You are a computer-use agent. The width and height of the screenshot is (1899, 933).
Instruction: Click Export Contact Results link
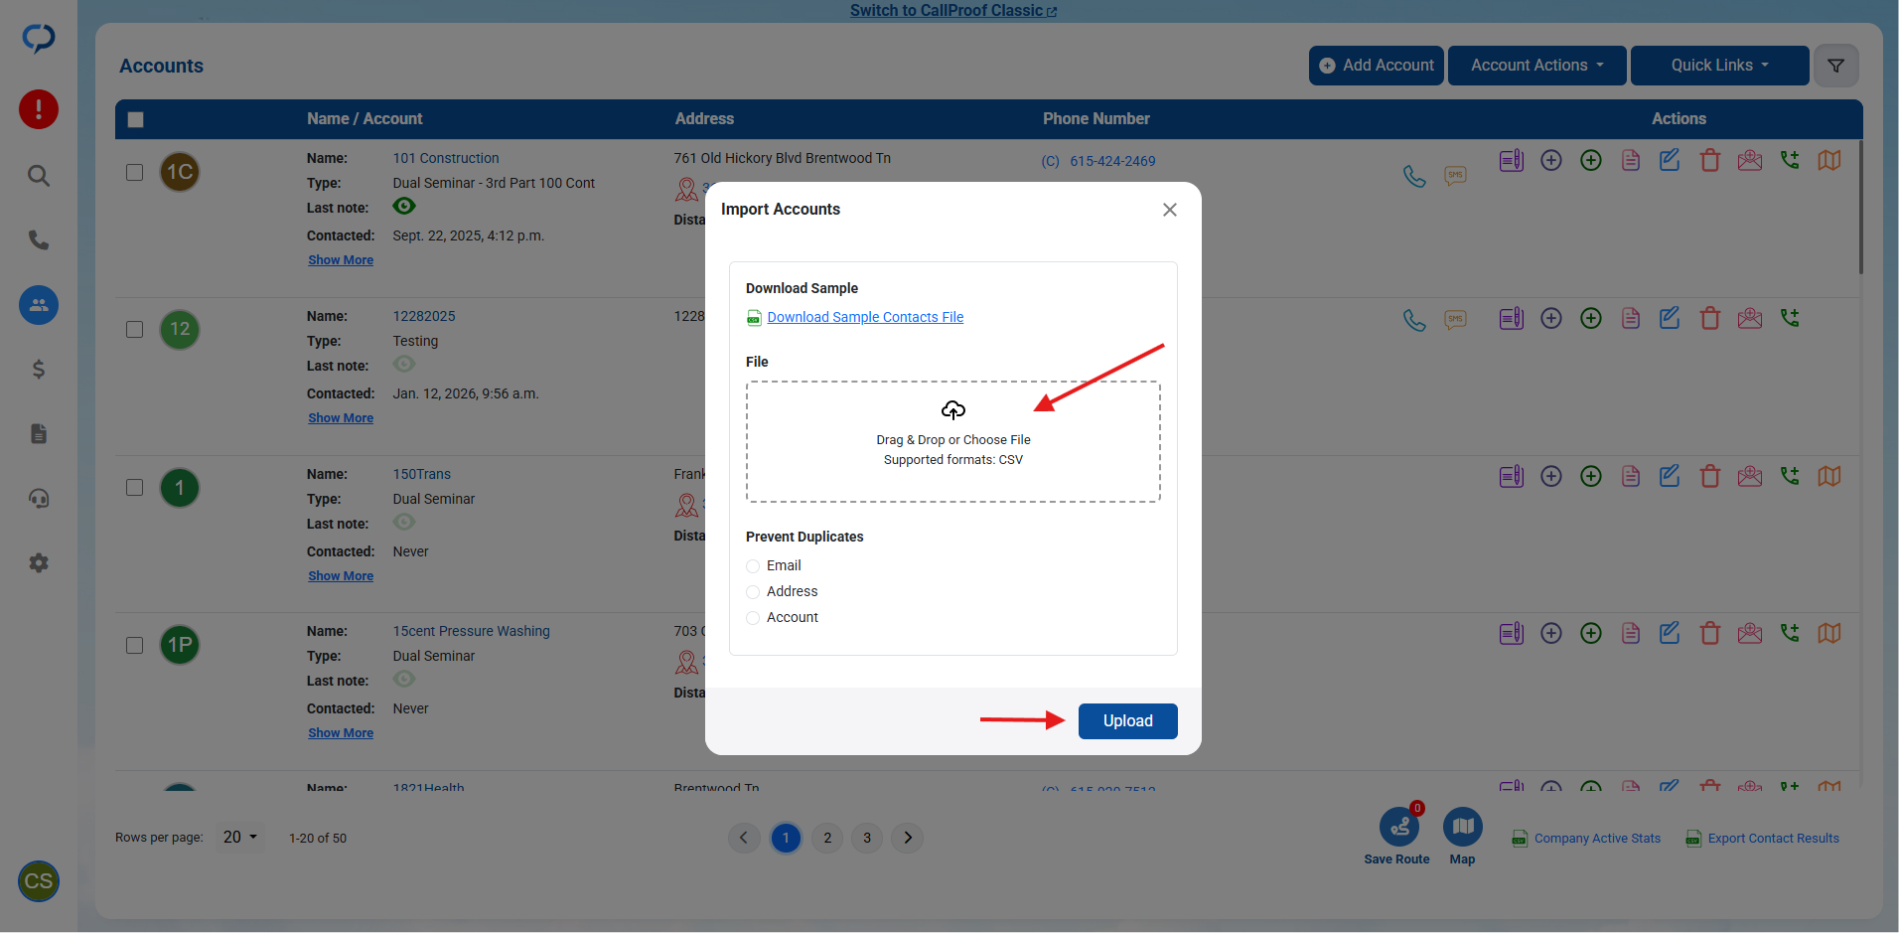click(1773, 839)
